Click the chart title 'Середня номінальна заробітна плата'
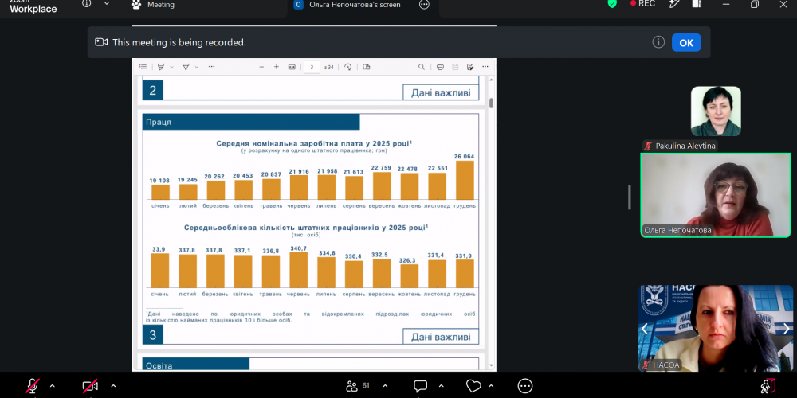The image size is (797, 398). tap(314, 143)
